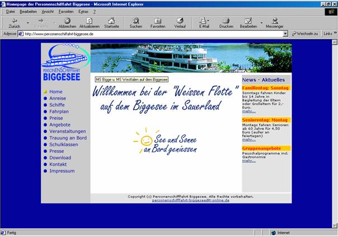Open the Bearbeiten menu
This screenshot has width=338, height=237.
[28, 12]
